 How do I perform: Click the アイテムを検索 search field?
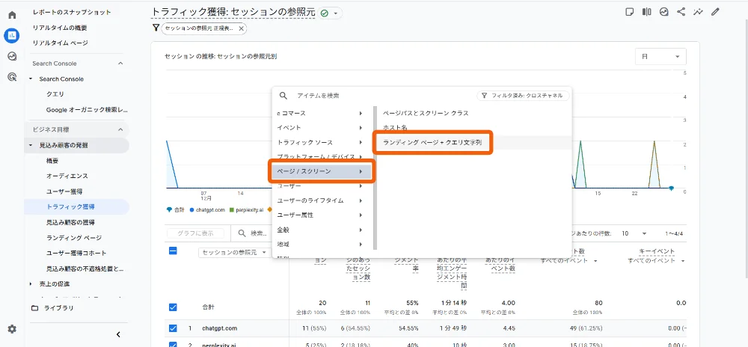[374, 96]
